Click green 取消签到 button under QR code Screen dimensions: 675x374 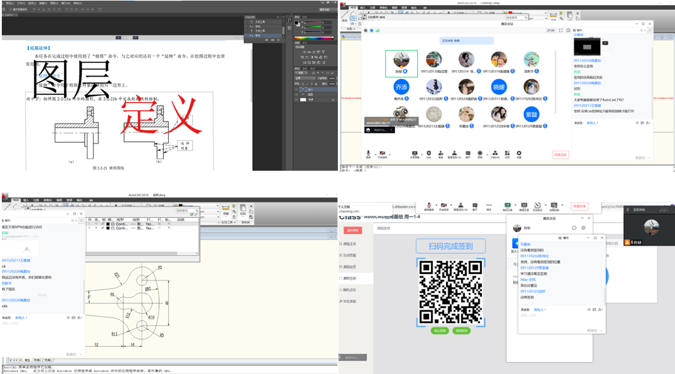click(461, 331)
